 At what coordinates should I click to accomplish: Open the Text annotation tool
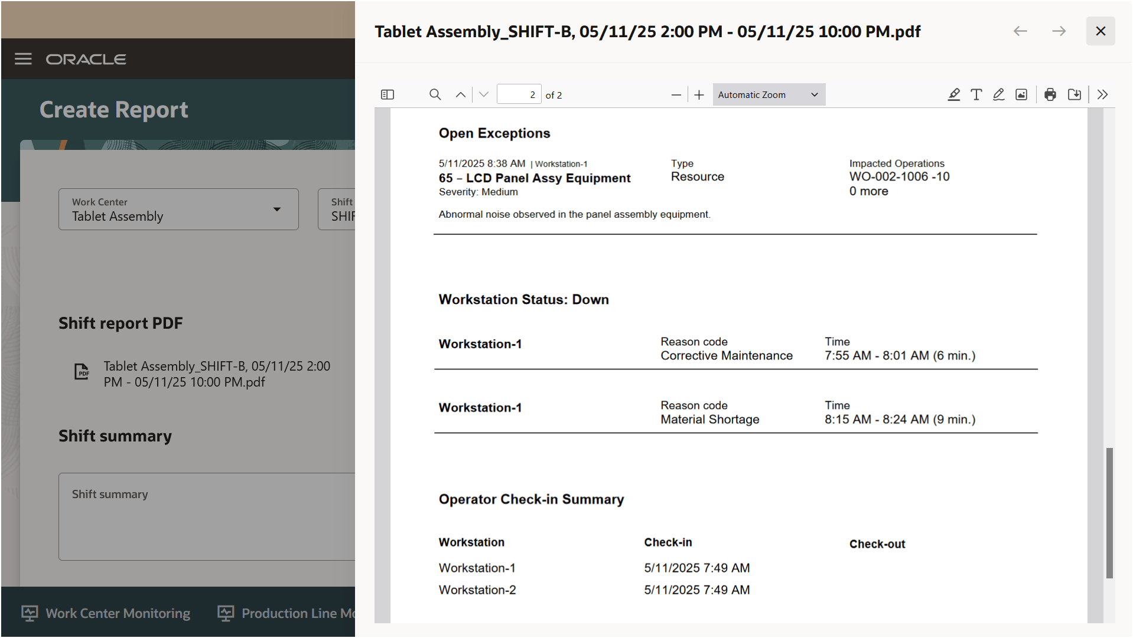coord(976,94)
